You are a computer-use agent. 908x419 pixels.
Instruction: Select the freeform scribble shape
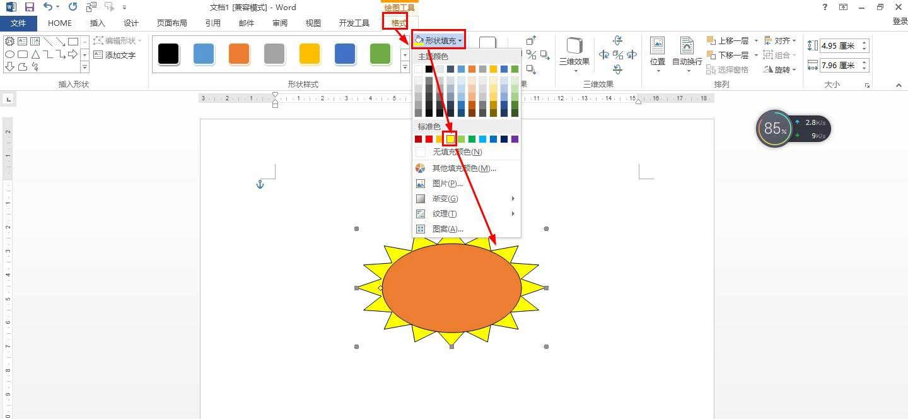click(35, 67)
